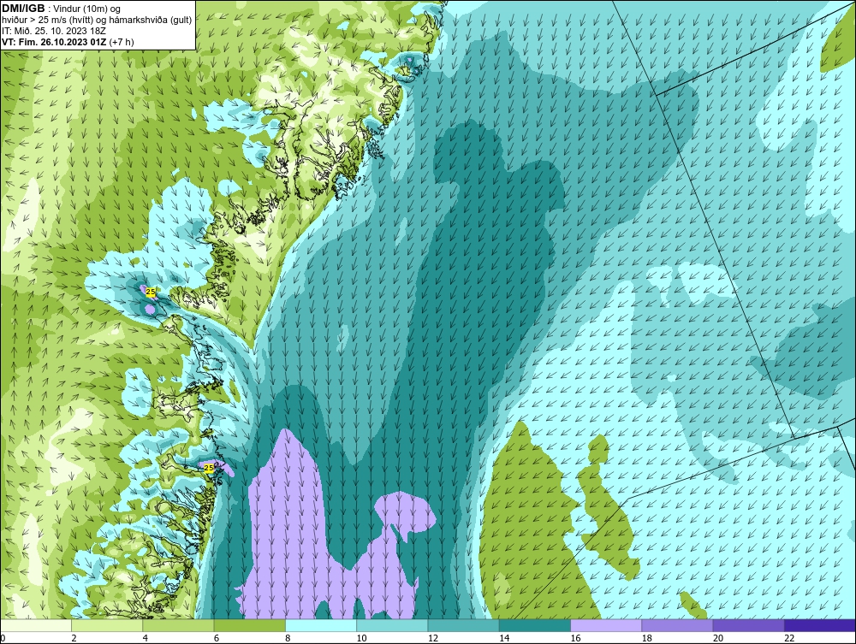Click the 6–8 m/s color swatch
Image resolution: width=856 pixels, height=644 pixels.
(x=249, y=625)
